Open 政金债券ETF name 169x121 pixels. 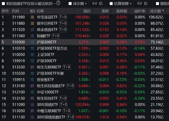click(x=47, y=30)
